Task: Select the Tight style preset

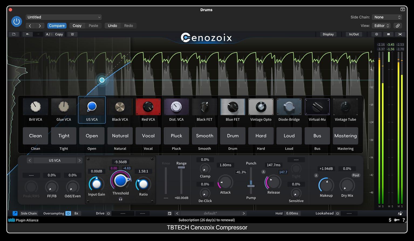Action: [x=64, y=136]
